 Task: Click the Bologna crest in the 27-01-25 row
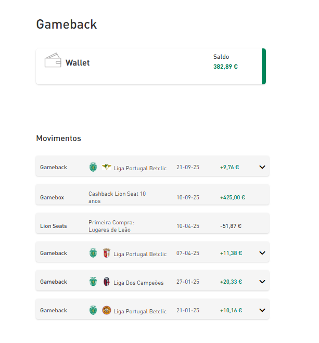(x=107, y=282)
